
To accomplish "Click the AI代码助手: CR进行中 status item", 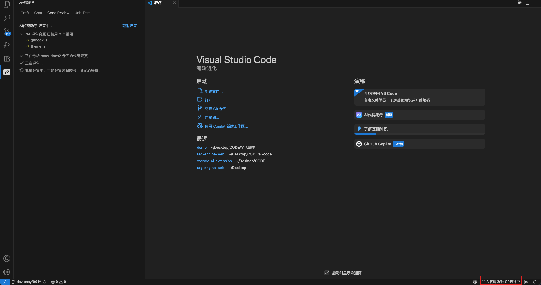I will click(x=501, y=282).
